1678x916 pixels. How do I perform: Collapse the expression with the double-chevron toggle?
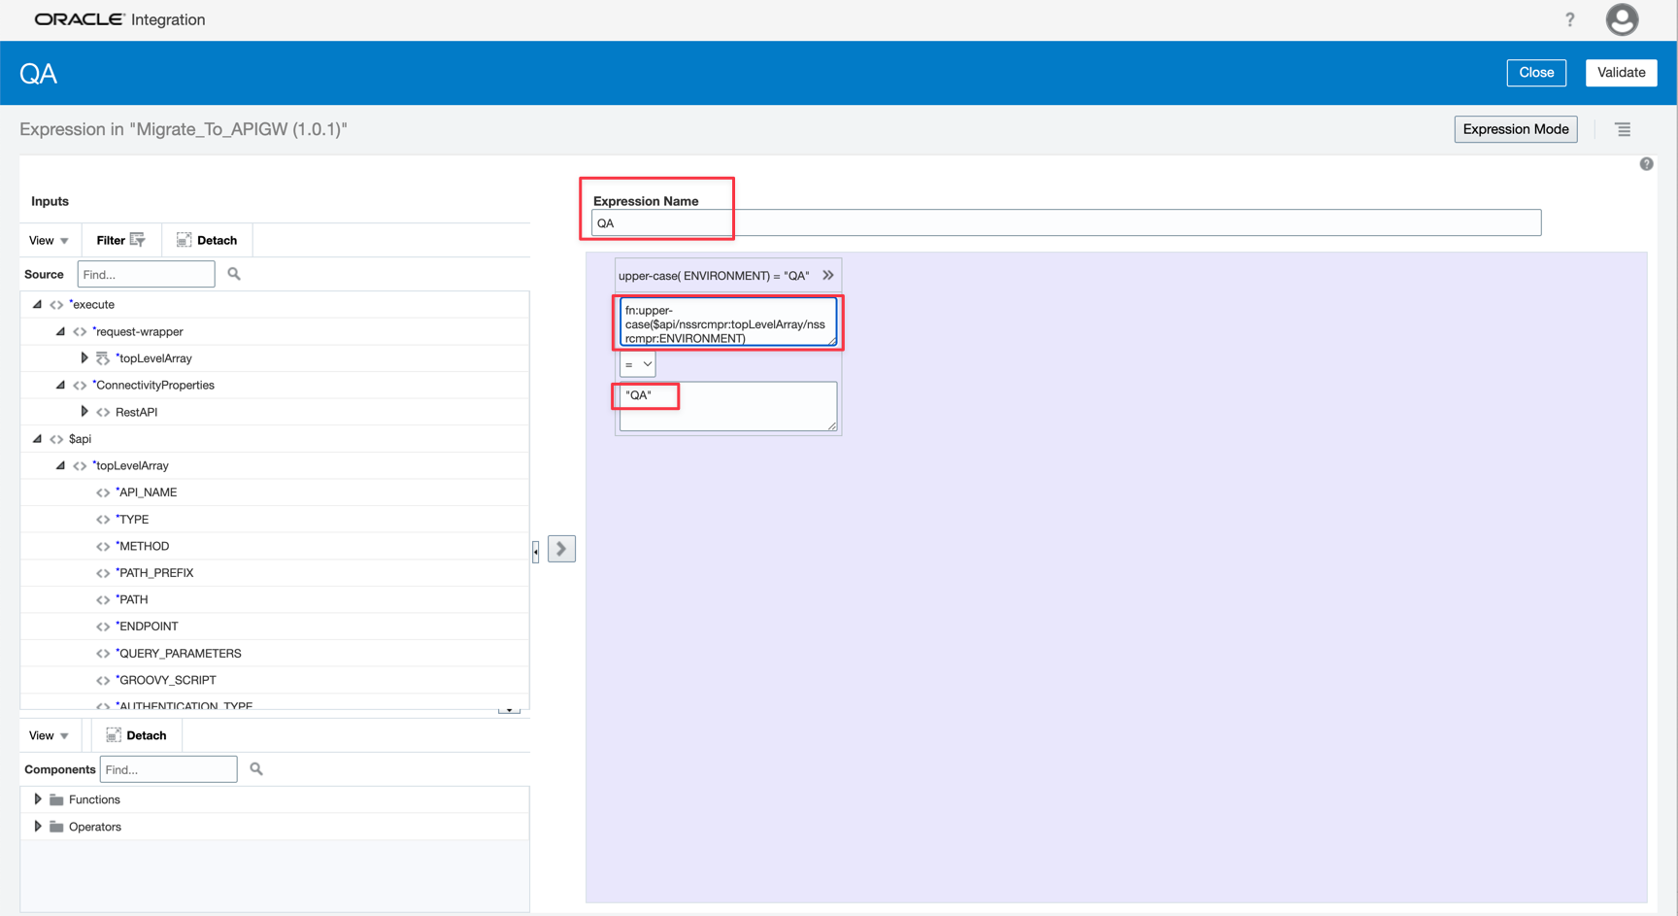coord(827,274)
